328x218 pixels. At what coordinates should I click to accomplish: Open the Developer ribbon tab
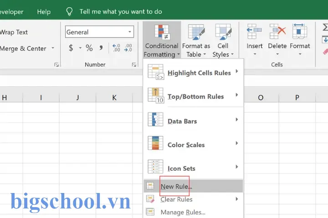pos(11,12)
